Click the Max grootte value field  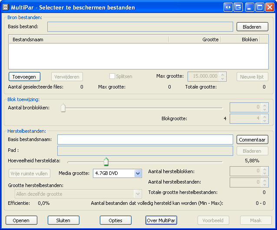pyautogui.click(x=203, y=76)
